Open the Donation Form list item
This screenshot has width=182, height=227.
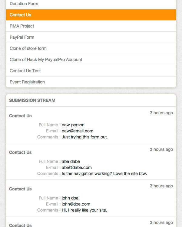click(24, 4)
